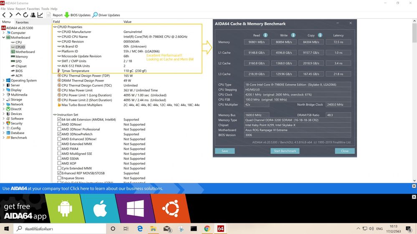Screen dimensions: 417x234
Task: Open File Explorer from the taskbar
Action: point(153,229)
